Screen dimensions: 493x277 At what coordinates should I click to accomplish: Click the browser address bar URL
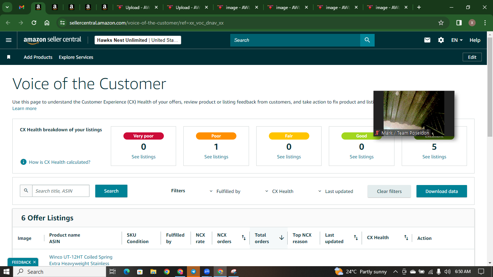point(147,23)
